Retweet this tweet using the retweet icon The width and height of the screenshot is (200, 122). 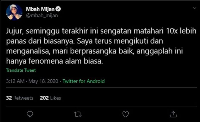click(x=77, y=114)
